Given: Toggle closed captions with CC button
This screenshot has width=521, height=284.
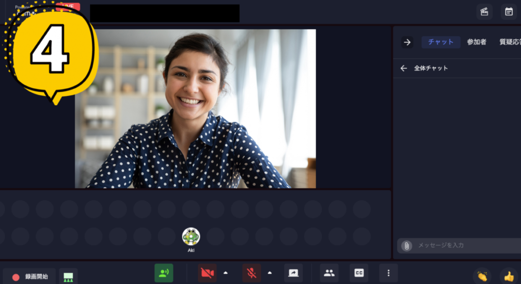Looking at the screenshot, I should (x=359, y=273).
